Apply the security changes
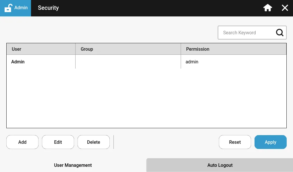293x172 pixels. (270, 142)
